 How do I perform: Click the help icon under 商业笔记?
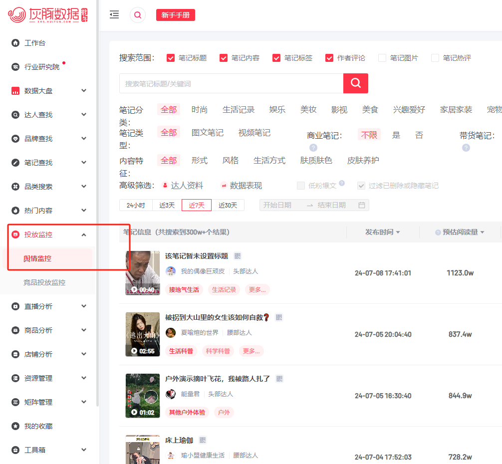point(313,148)
